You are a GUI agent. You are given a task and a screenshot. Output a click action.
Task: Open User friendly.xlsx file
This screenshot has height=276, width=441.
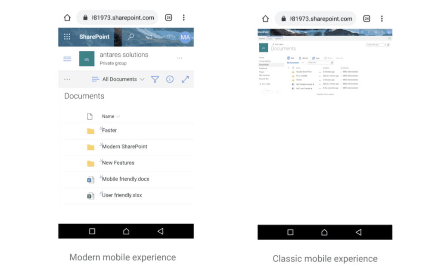[x=122, y=196]
